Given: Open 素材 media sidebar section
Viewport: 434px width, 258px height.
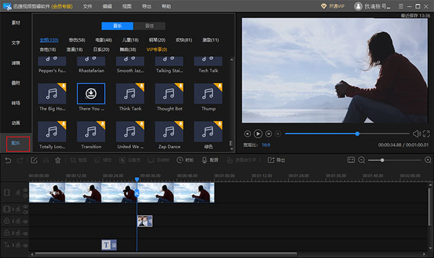Looking at the screenshot, I should 16,23.
